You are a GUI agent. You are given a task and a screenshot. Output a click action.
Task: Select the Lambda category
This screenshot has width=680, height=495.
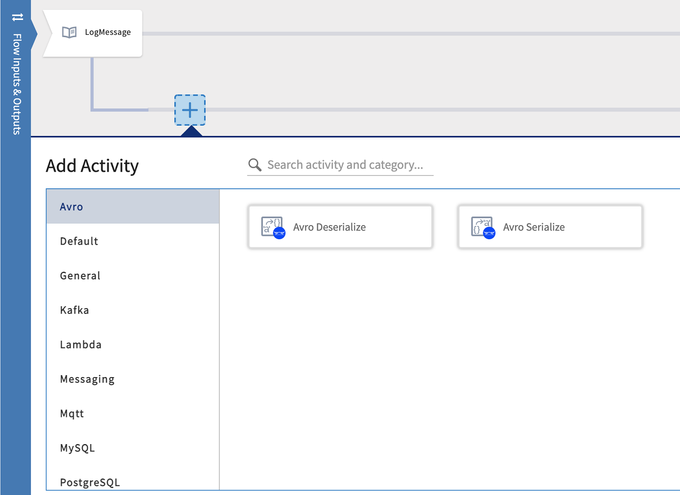[x=81, y=345]
